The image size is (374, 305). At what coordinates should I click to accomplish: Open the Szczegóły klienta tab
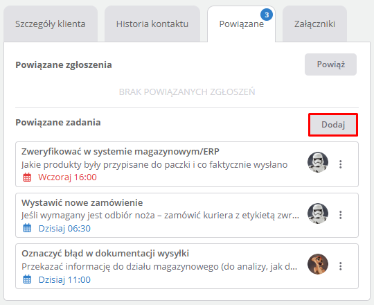tap(51, 24)
